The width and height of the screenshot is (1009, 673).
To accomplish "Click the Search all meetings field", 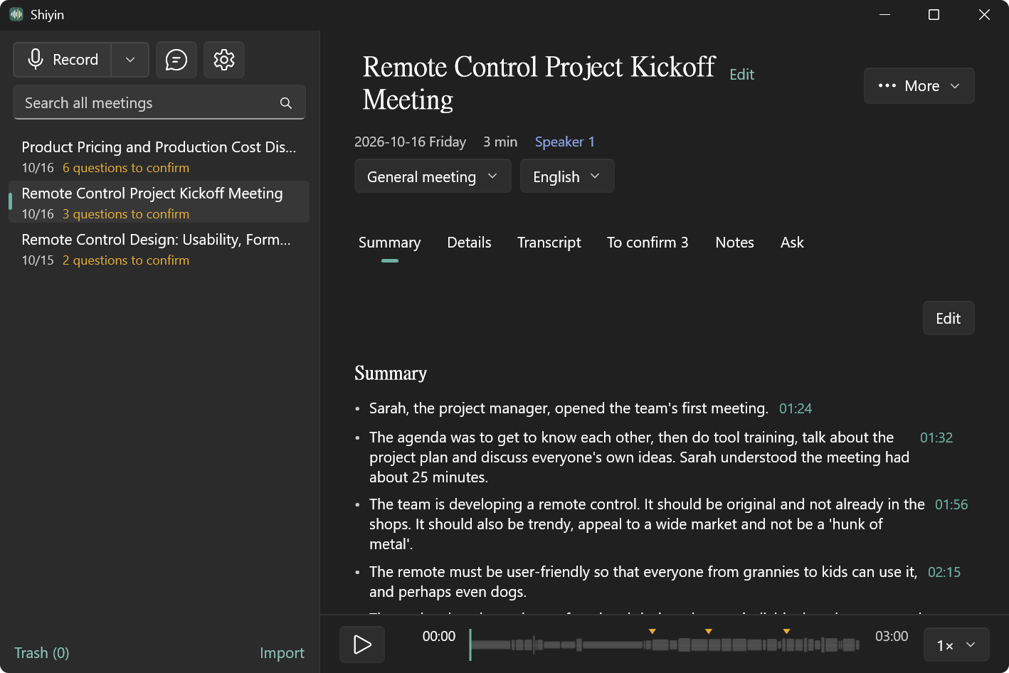I will point(159,102).
